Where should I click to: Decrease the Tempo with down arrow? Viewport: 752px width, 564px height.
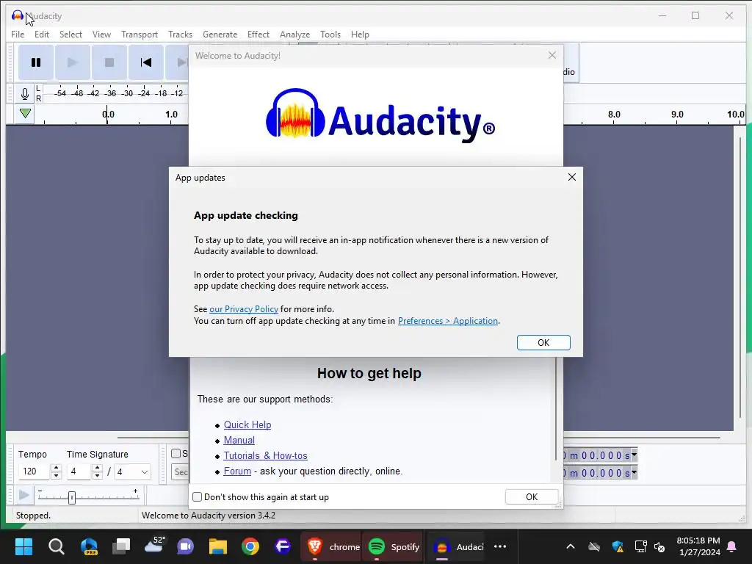(56, 476)
